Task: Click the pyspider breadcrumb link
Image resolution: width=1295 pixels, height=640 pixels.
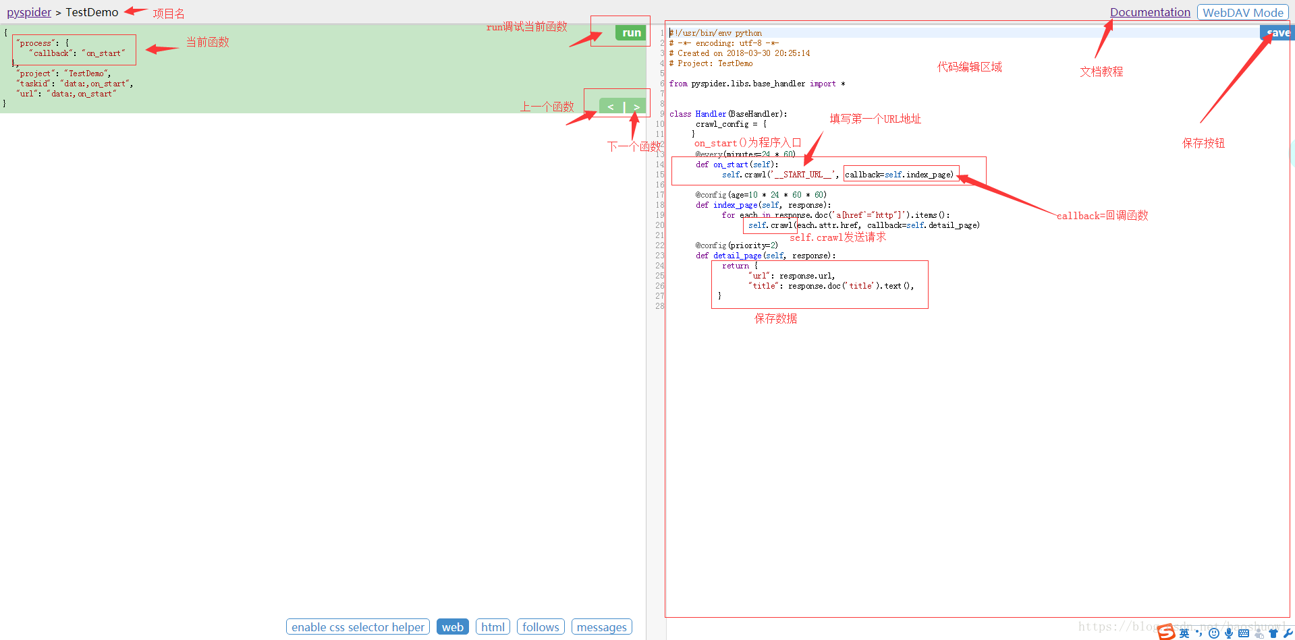Action: tap(29, 12)
